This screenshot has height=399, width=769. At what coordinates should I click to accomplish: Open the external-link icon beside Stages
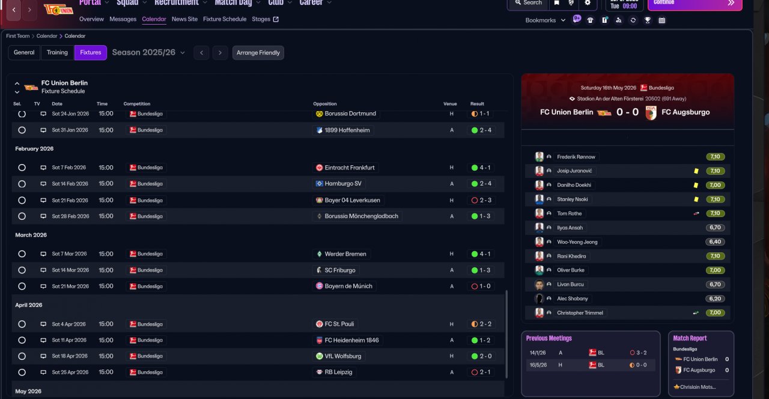(x=276, y=19)
